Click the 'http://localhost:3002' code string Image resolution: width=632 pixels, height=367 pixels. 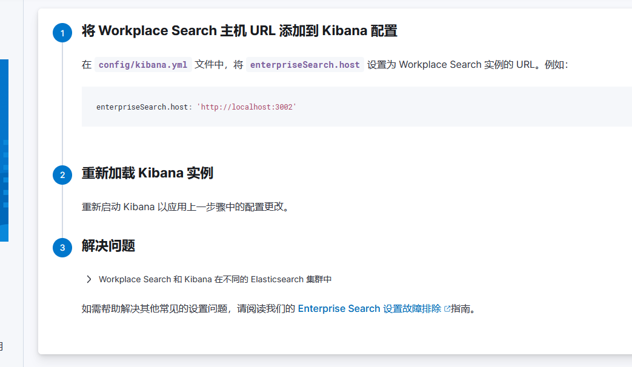247,107
